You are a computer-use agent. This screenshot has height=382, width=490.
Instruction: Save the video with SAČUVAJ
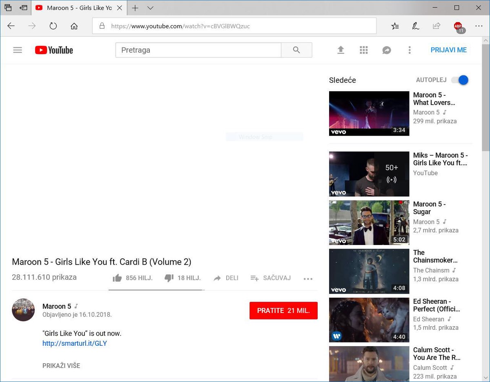click(270, 278)
